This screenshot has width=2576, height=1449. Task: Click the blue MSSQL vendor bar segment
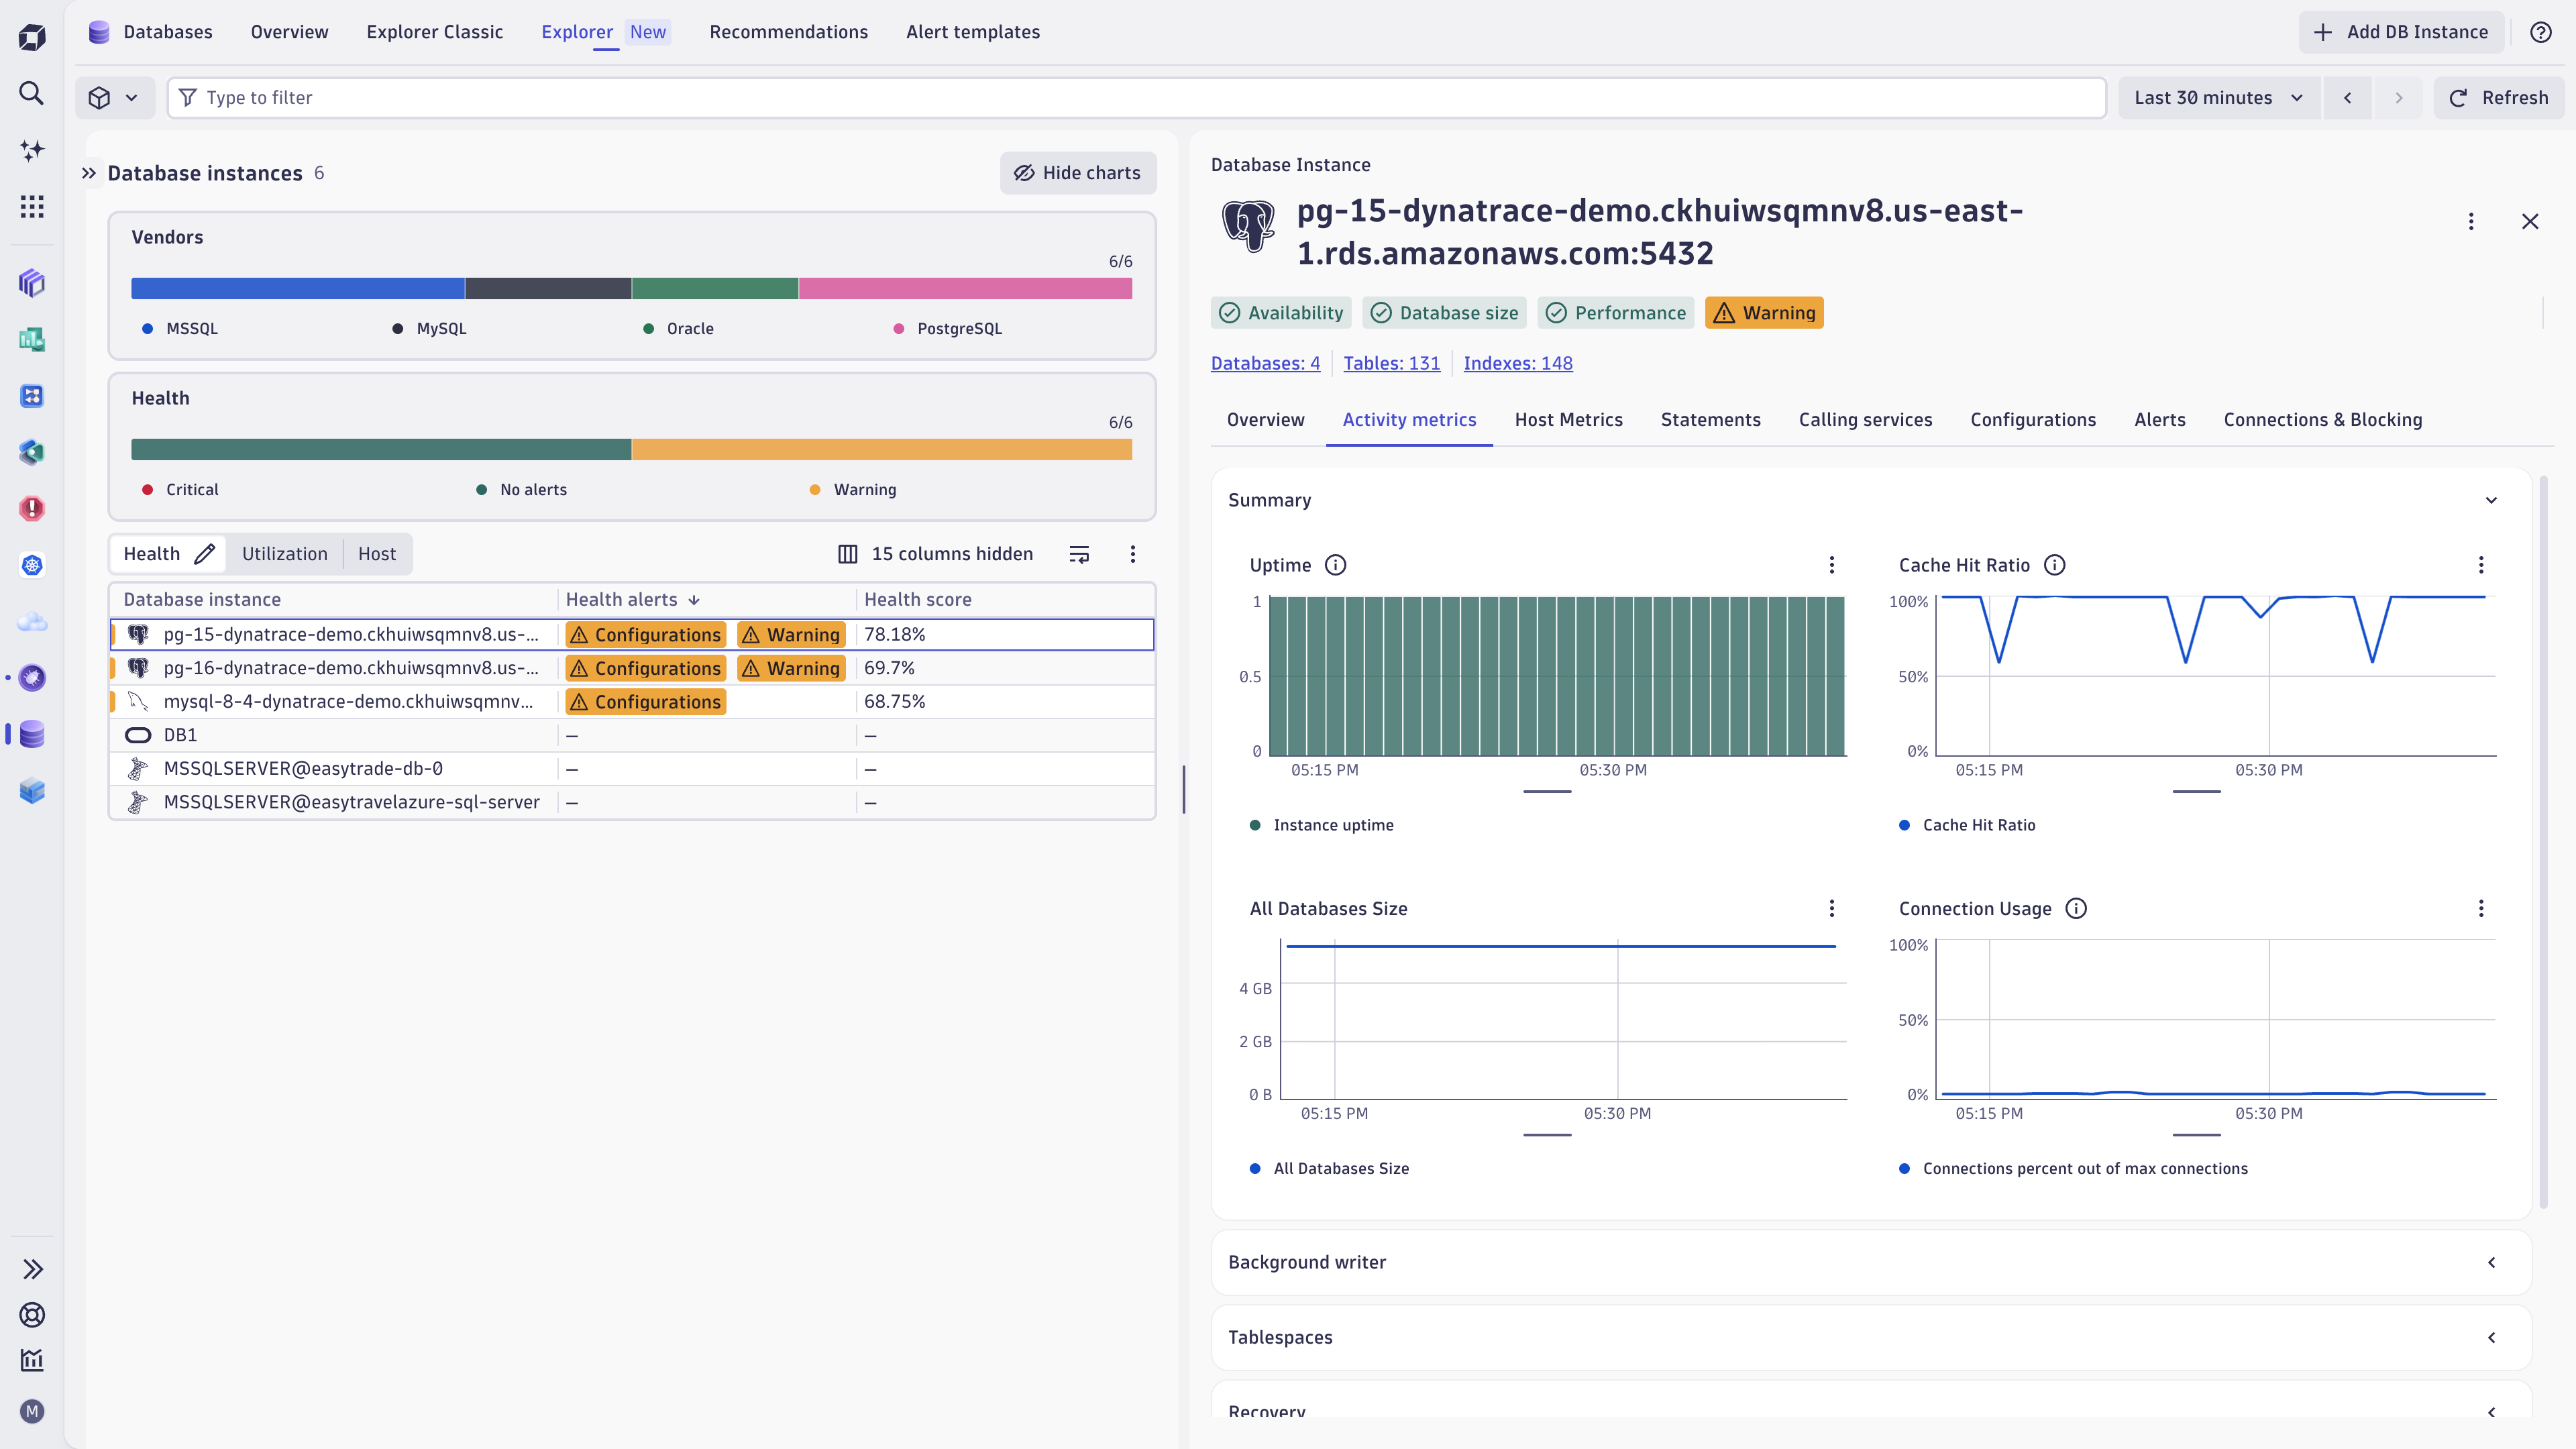(297, 289)
